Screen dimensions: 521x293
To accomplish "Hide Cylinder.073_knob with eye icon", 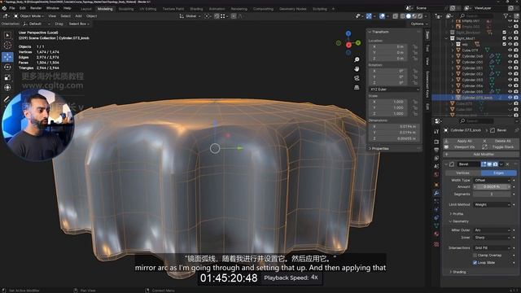I will [510, 98].
